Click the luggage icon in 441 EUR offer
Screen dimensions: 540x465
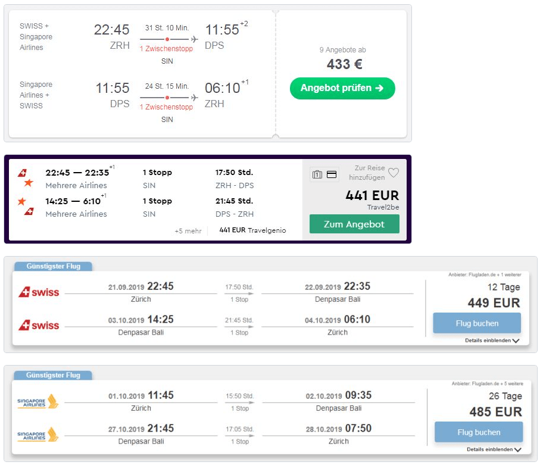tap(317, 174)
